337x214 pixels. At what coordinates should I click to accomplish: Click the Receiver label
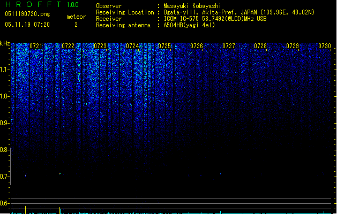click(109, 19)
